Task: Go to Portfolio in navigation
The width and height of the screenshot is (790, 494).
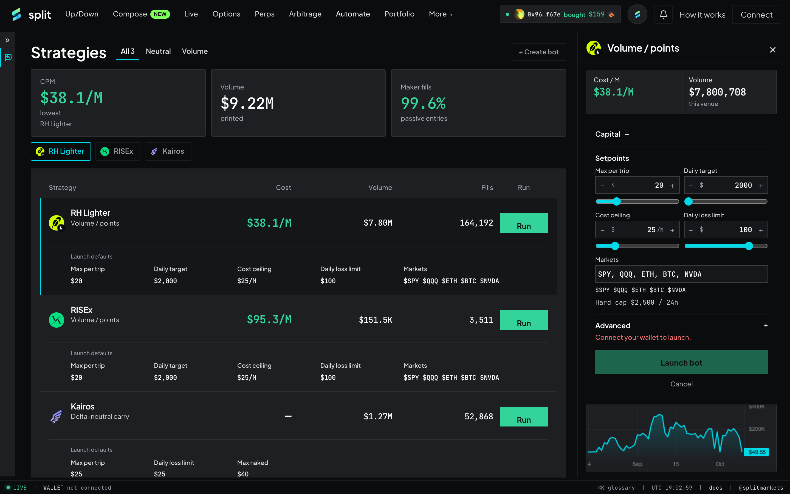Action: [x=399, y=14]
